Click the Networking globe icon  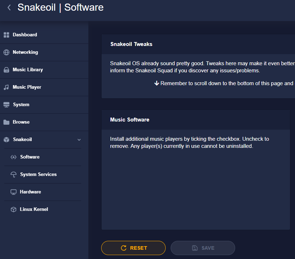[x=6, y=52]
